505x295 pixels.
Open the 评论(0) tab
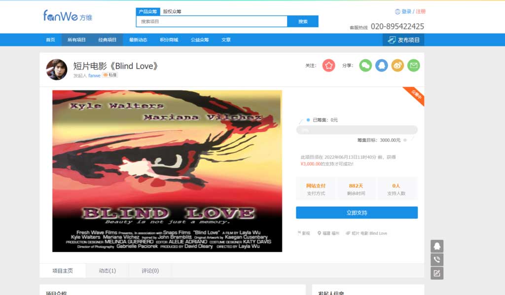150,271
